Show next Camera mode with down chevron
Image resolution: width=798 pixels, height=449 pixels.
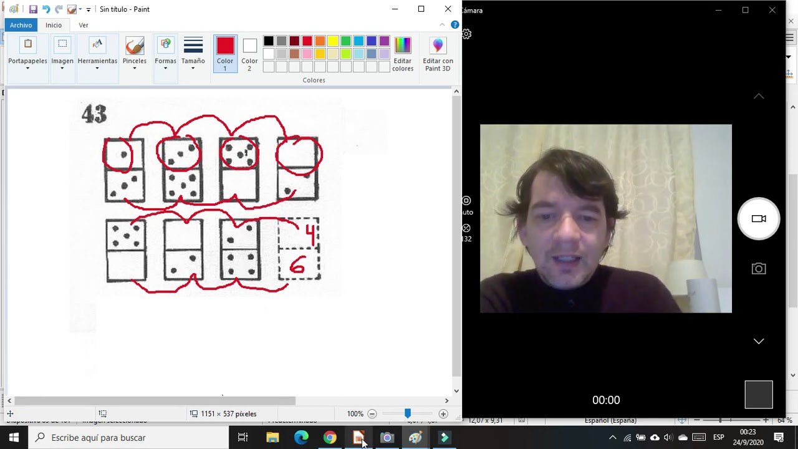click(759, 341)
